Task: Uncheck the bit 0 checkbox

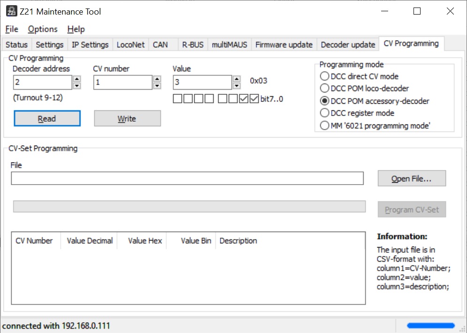Action: click(254, 99)
